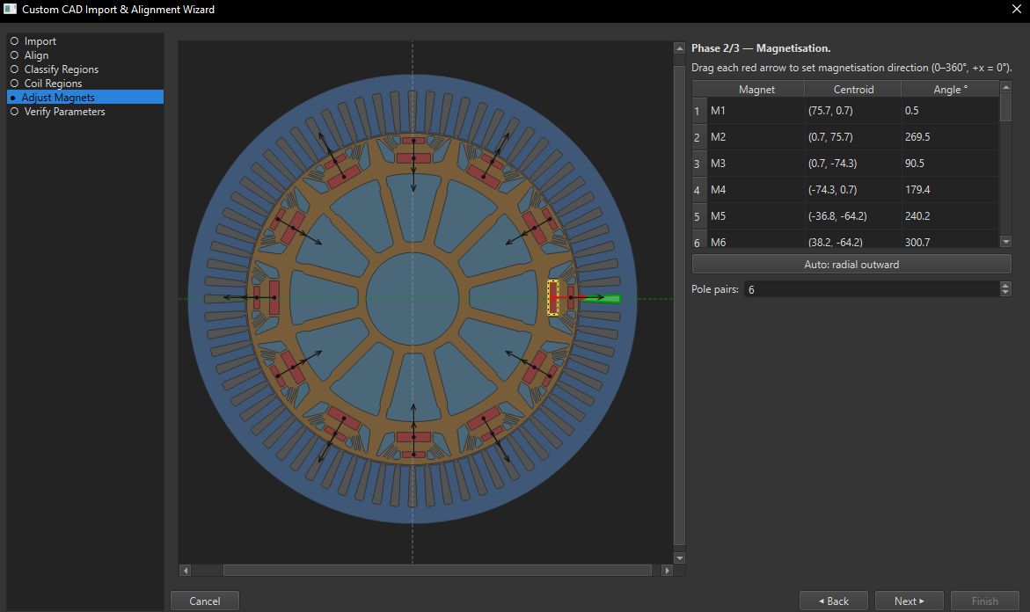Viewport: 1030px width, 612px height.
Task: Select magnet M4 cell
Action: pos(756,189)
